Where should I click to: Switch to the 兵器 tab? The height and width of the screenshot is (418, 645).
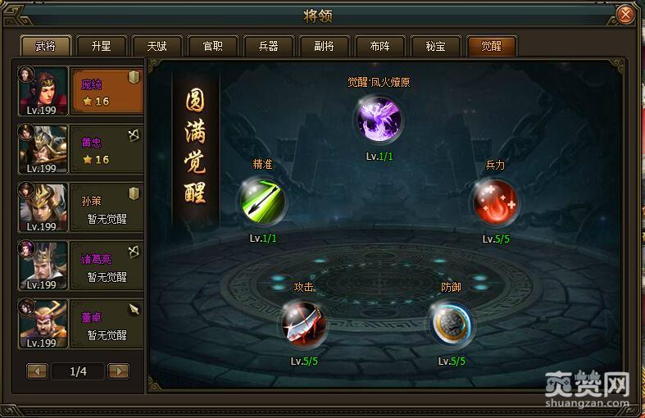269,46
